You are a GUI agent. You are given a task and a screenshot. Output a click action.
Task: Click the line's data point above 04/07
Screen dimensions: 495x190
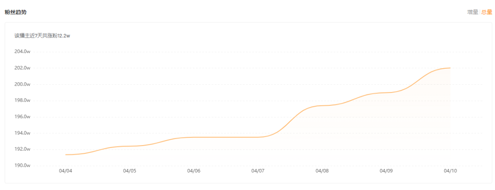[258, 137]
